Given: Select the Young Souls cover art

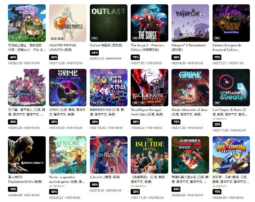Looking at the screenshot, I should click(27, 87).
